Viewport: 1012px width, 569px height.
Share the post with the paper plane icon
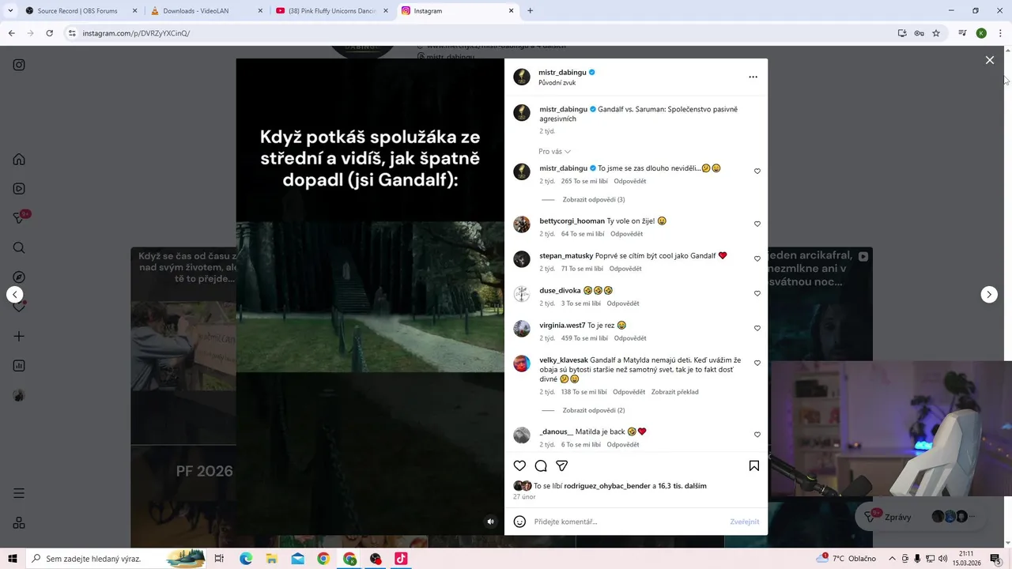pos(562,465)
